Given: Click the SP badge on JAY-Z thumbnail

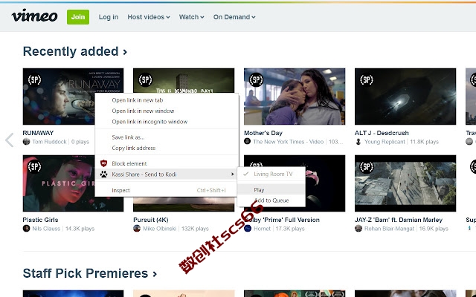Looking at the screenshot, I should coord(367,166).
